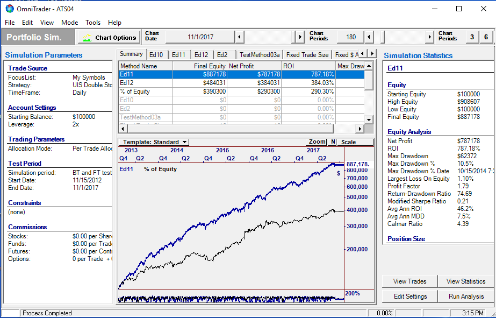Sort by the Net Profit column header
This screenshot has height=318, width=496.
pos(254,66)
